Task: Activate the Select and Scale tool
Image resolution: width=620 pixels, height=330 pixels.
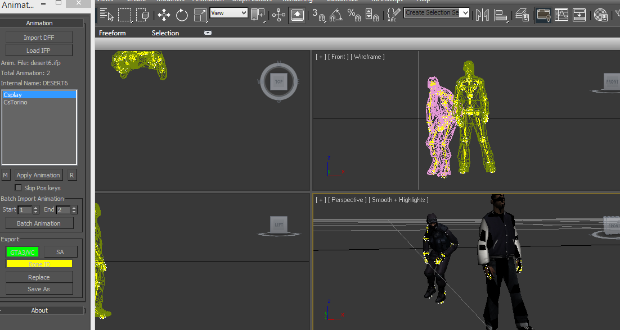Action: click(x=200, y=15)
